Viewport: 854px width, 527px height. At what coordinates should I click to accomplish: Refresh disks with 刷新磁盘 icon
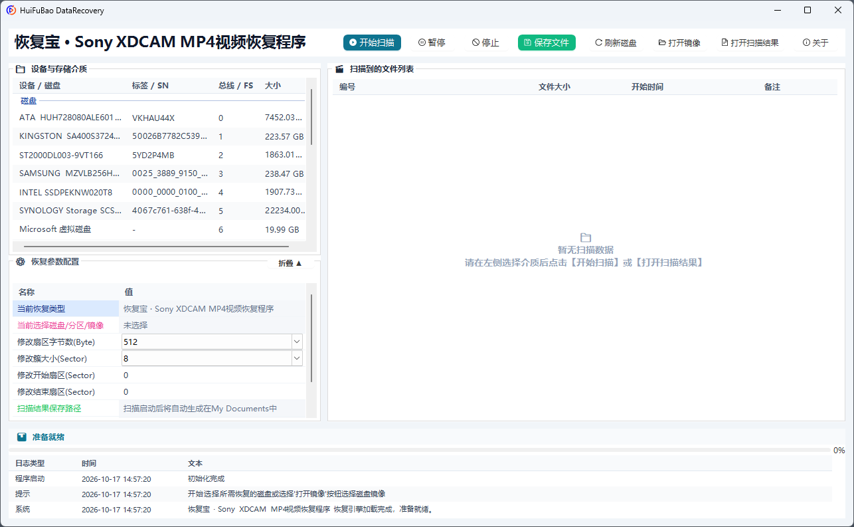coord(616,43)
